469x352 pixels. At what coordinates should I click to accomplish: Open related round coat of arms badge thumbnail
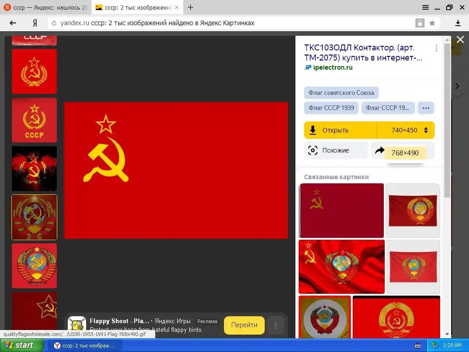click(x=325, y=317)
